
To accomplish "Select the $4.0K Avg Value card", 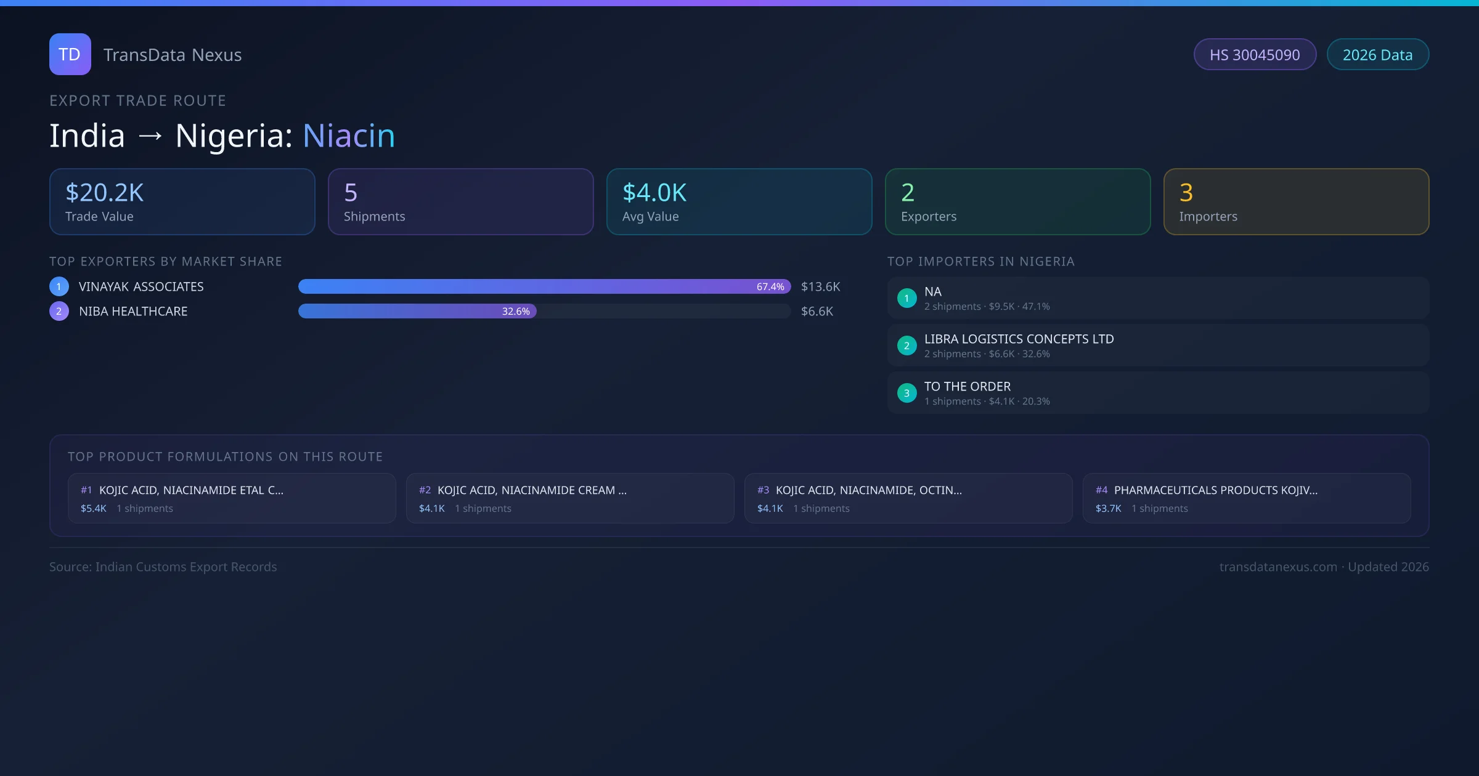I will pyautogui.click(x=739, y=202).
